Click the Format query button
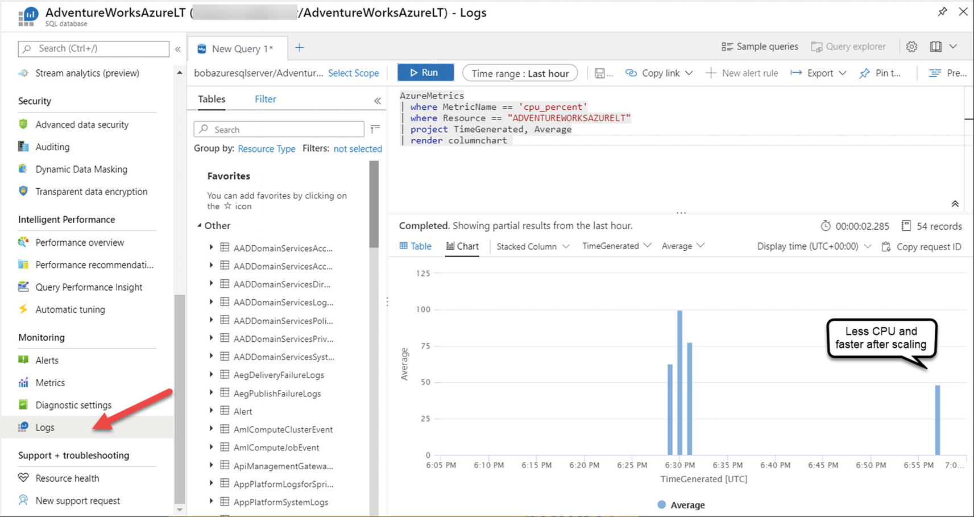The image size is (974, 517). tap(947, 73)
